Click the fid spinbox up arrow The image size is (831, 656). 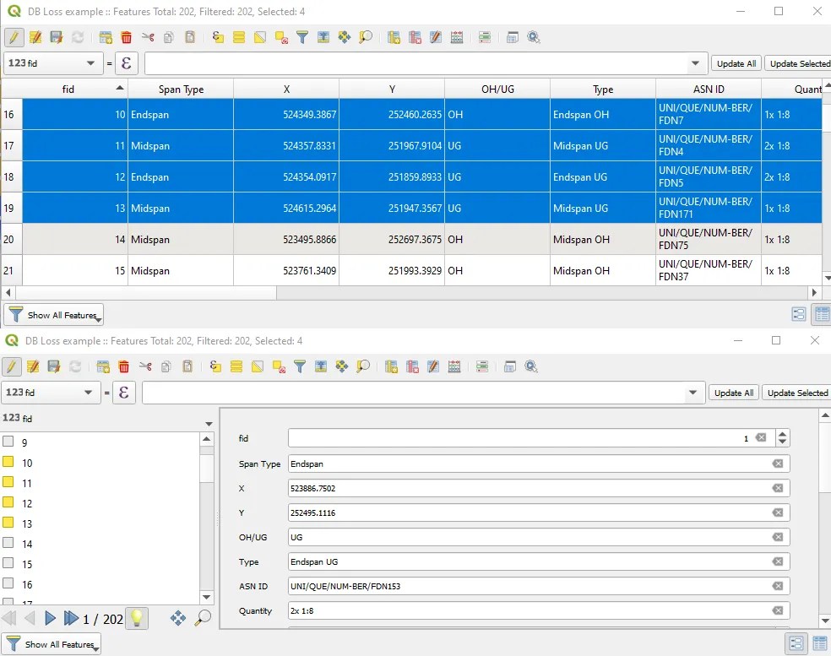pos(782,434)
